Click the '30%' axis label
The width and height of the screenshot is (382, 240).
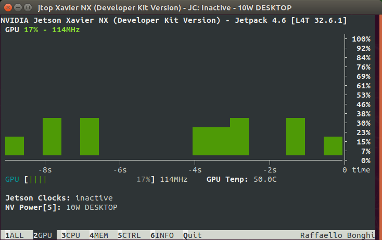tap(363, 123)
